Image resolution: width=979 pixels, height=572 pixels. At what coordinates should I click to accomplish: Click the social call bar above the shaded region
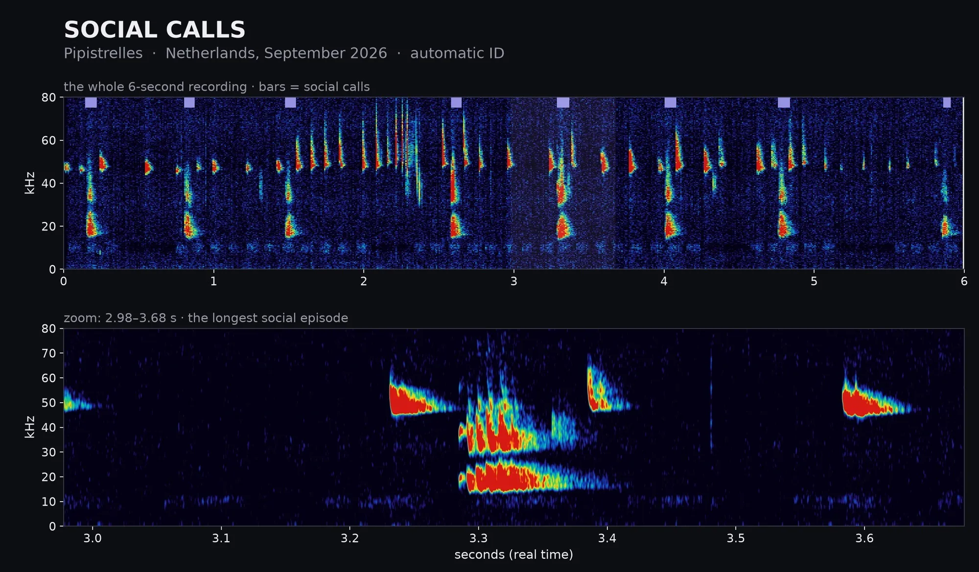[563, 102]
